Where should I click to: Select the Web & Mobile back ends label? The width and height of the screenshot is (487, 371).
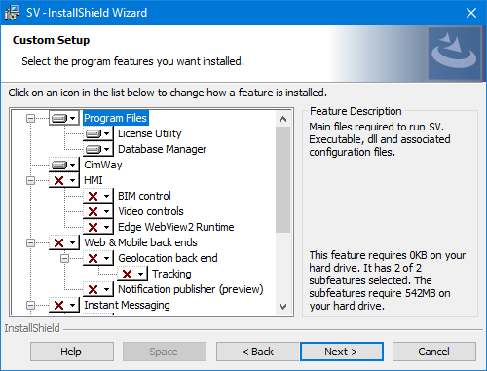(x=140, y=242)
